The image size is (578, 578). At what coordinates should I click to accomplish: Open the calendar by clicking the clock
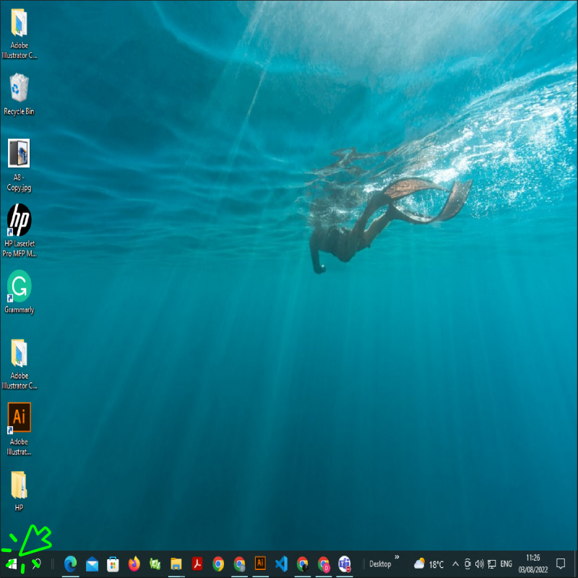click(532, 564)
